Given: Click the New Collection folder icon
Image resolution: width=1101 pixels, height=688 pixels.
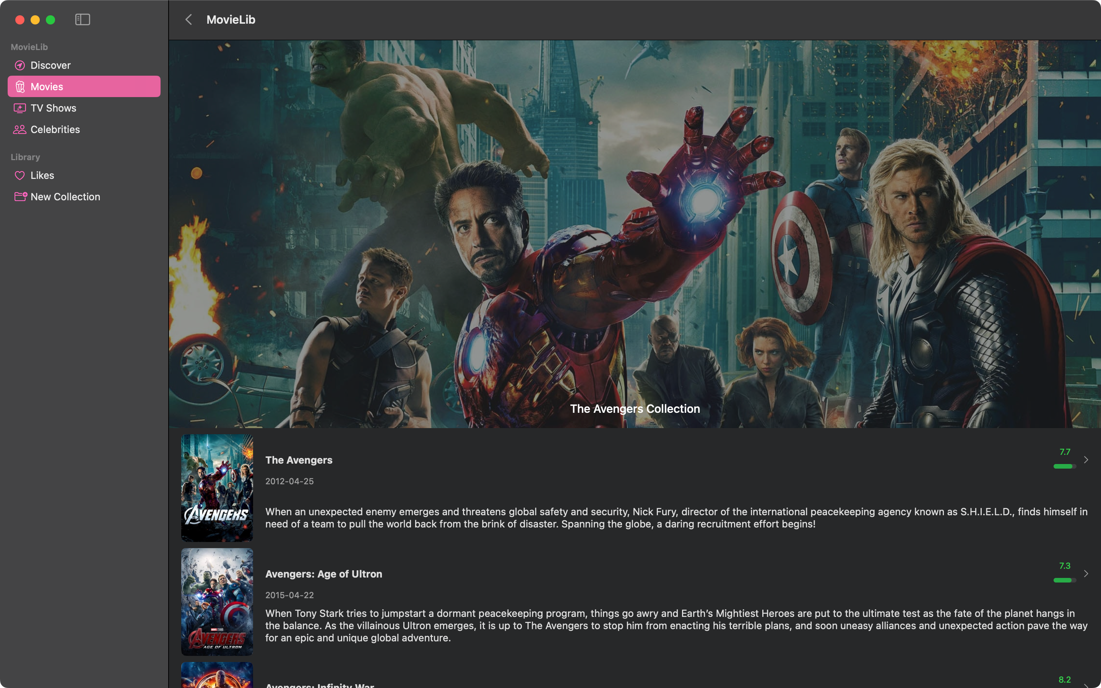Looking at the screenshot, I should pos(21,196).
